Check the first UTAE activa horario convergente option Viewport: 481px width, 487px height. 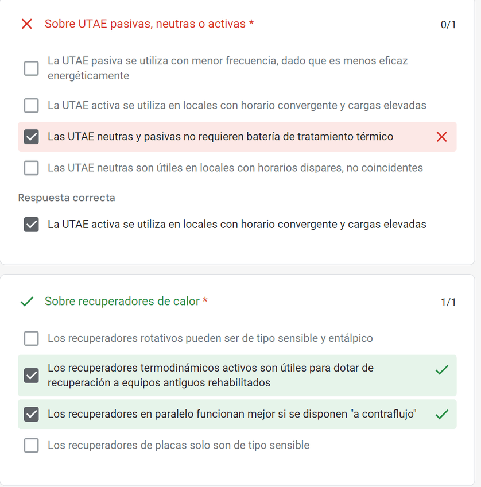pyautogui.click(x=32, y=106)
